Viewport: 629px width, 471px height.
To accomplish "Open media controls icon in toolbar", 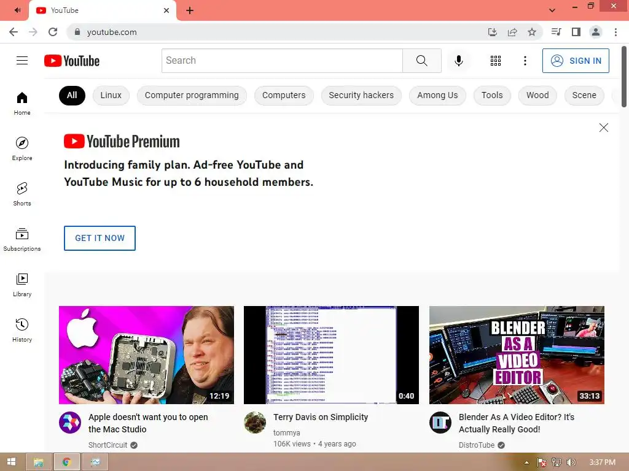I will click(x=556, y=32).
